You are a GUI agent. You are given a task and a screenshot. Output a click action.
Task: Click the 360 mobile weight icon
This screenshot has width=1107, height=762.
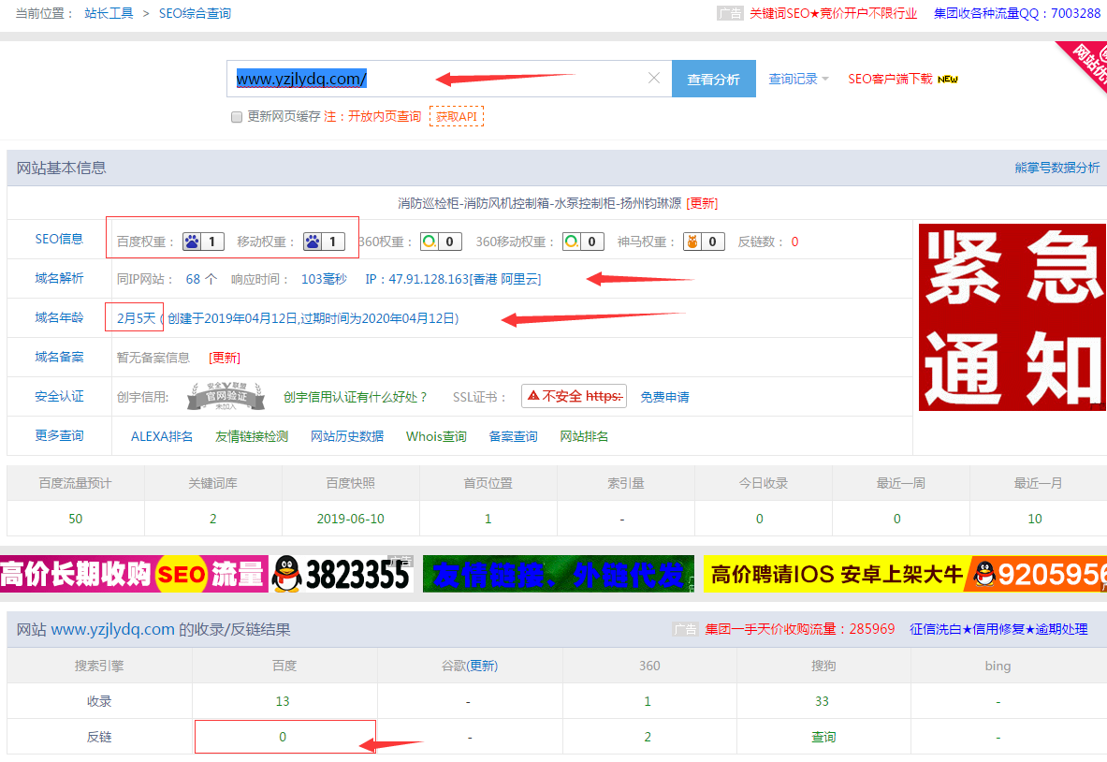(571, 242)
